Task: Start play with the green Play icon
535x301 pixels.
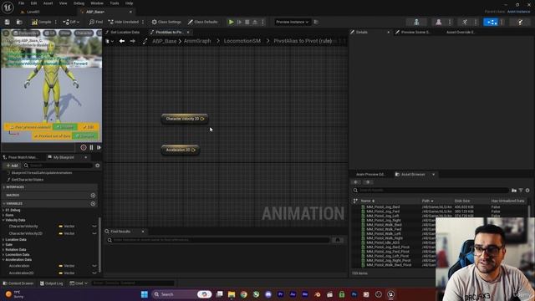Action: [231, 22]
